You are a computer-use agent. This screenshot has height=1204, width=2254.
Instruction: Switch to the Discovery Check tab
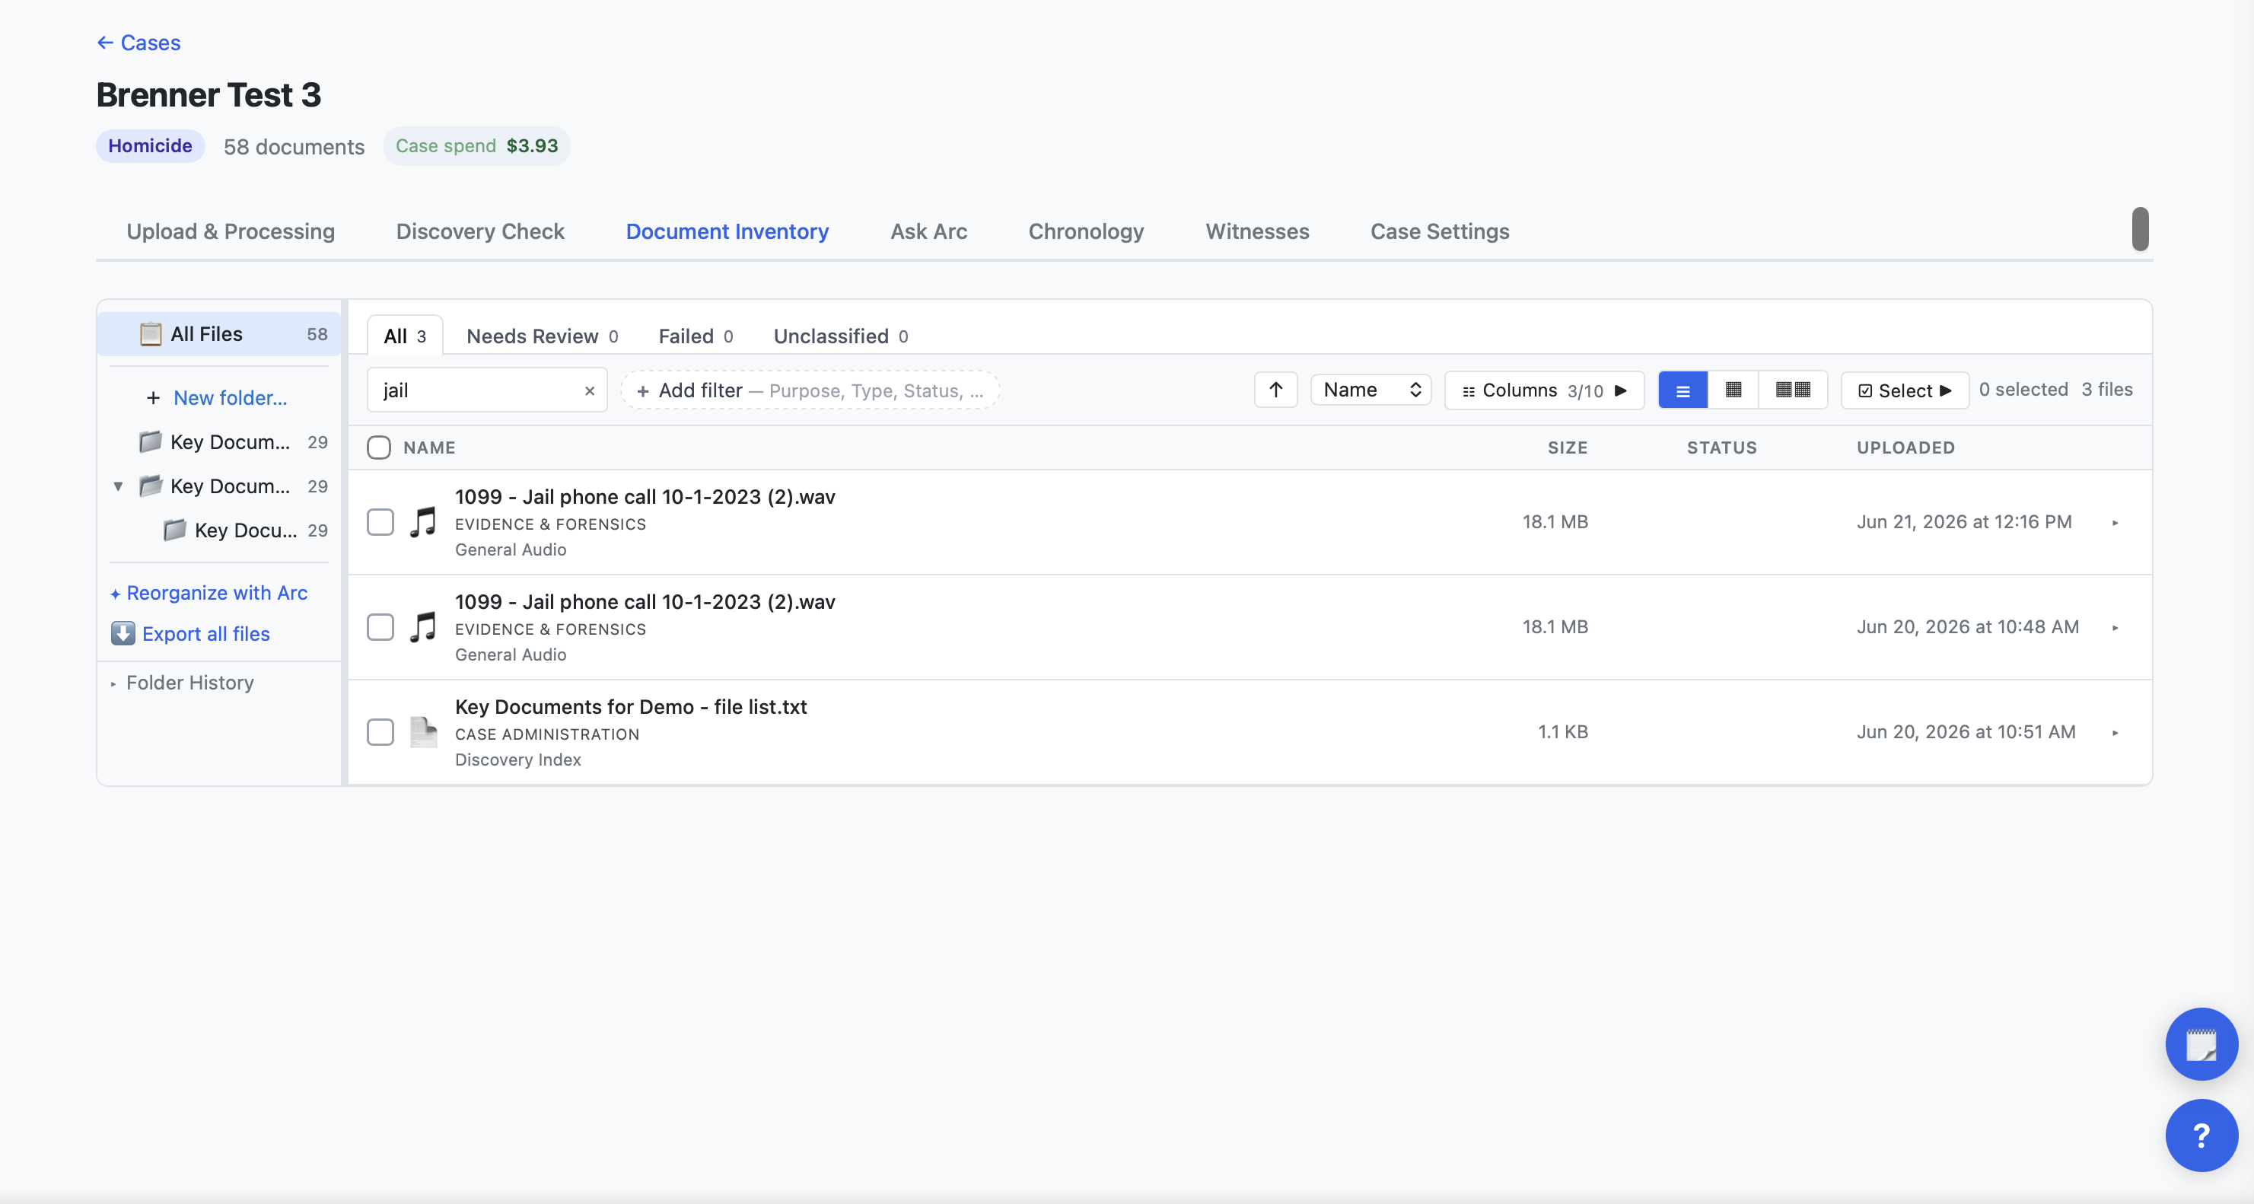click(479, 231)
